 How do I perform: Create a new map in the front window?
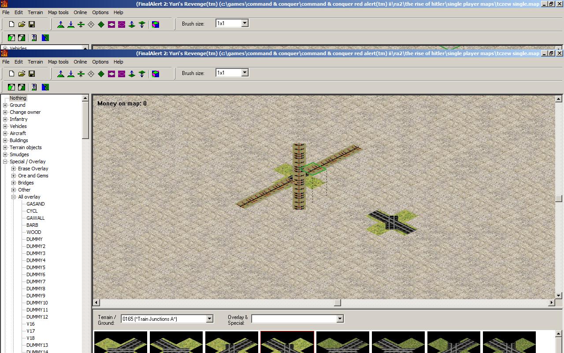(x=12, y=74)
